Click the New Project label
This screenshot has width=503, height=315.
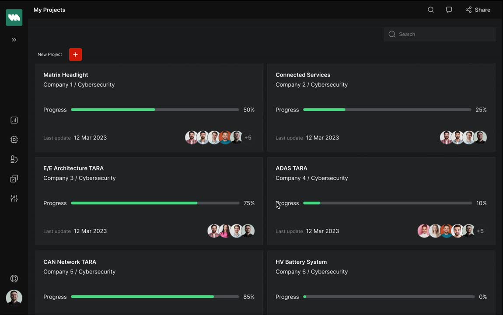[x=50, y=55]
